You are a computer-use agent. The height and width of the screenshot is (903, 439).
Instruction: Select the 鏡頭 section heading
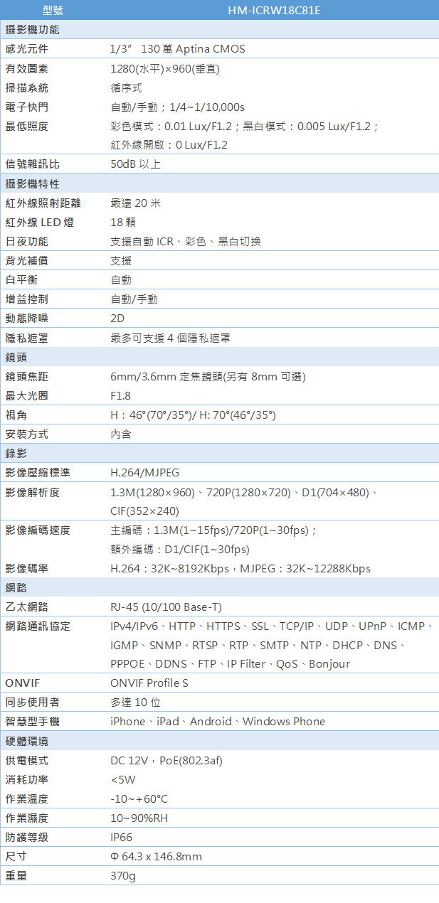point(16,357)
